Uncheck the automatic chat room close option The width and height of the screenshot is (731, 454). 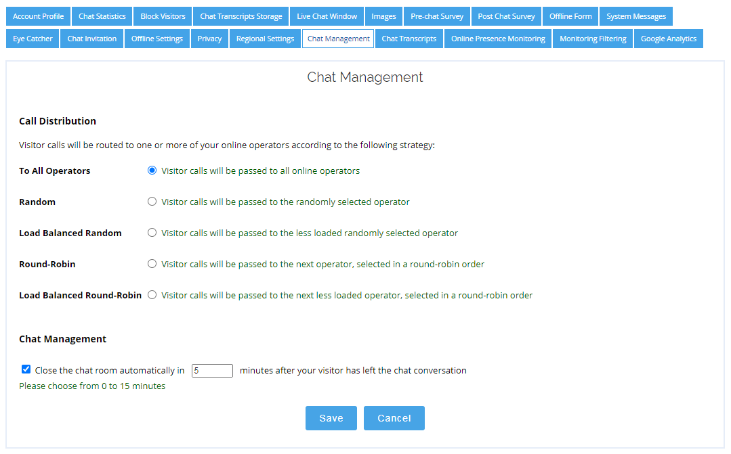26,369
